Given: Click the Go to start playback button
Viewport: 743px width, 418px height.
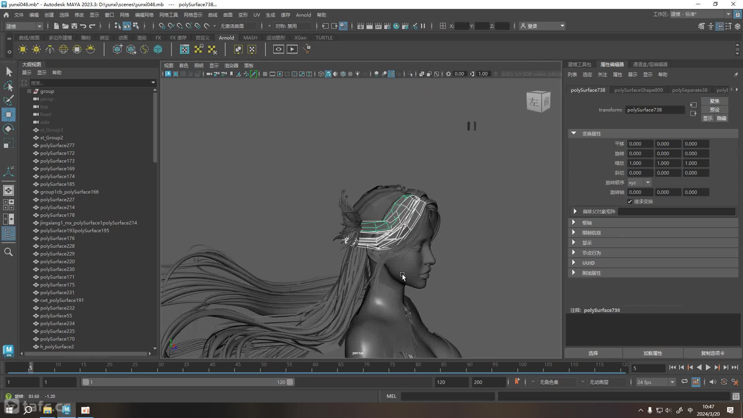Looking at the screenshot, I should (x=672, y=368).
